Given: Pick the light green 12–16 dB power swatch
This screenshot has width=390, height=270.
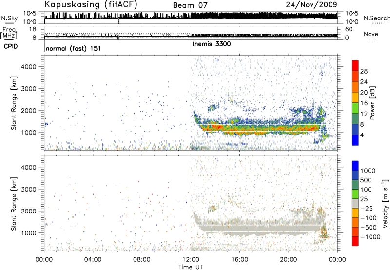Looking at the screenshot, I should click(x=355, y=108).
